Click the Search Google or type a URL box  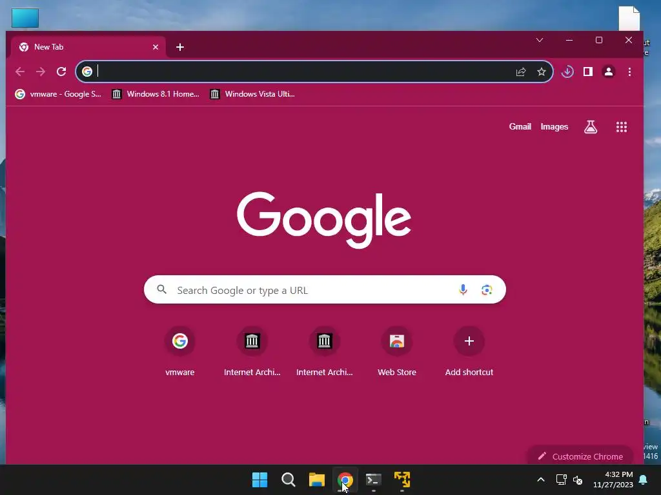coord(325,289)
